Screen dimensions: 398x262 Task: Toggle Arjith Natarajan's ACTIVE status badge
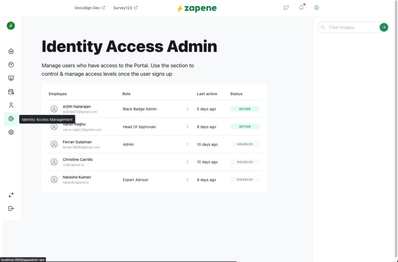tap(245, 109)
